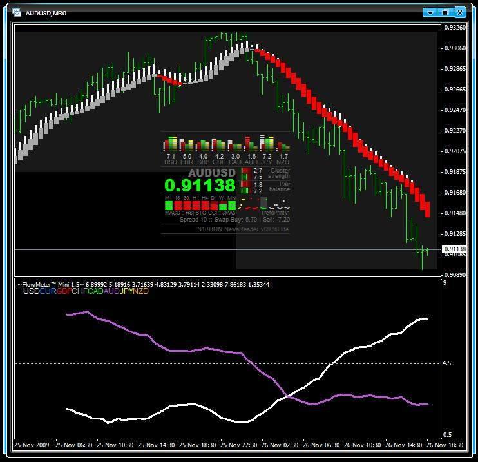
Task: Close the AUDUSD,M30 chart window
Action: pyautogui.click(x=460, y=12)
